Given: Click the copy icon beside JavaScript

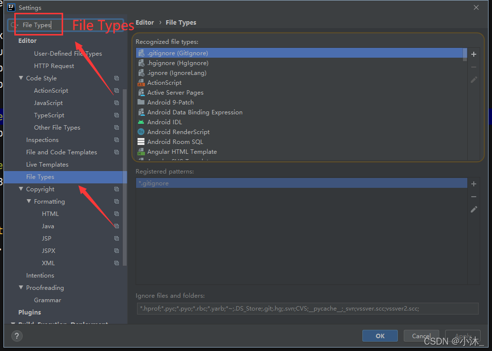Looking at the screenshot, I should pos(116,103).
